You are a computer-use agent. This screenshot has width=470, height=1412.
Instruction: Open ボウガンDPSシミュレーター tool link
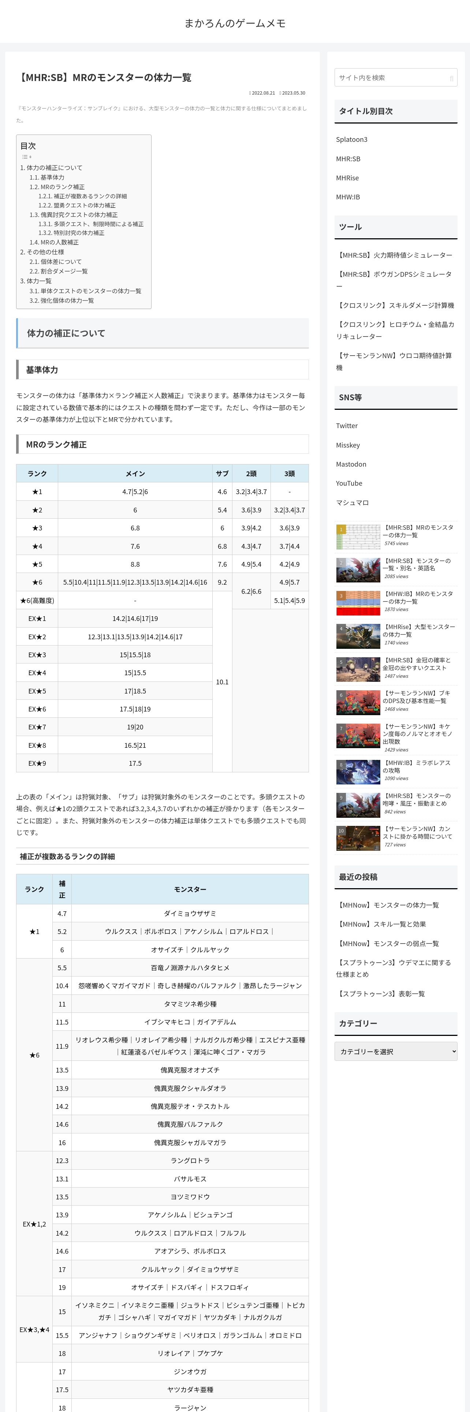pyautogui.click(x=394, y=280)
